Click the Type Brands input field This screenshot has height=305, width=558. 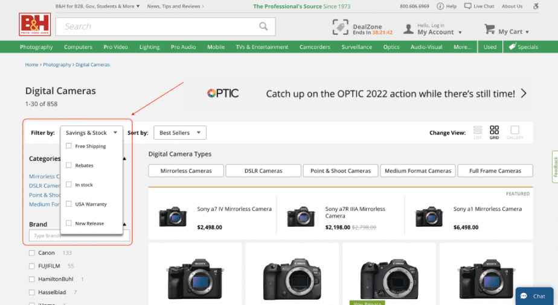click(79, 236)
